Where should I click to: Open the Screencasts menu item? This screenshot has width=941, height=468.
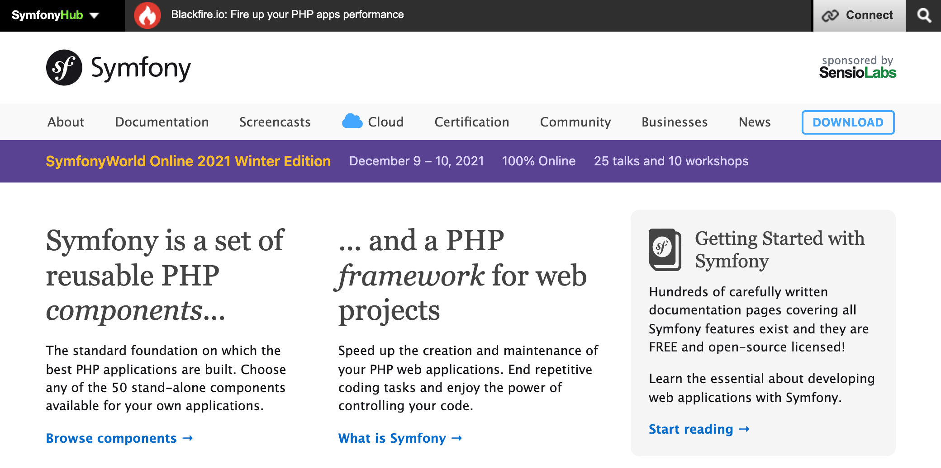[x=275, y=122]
